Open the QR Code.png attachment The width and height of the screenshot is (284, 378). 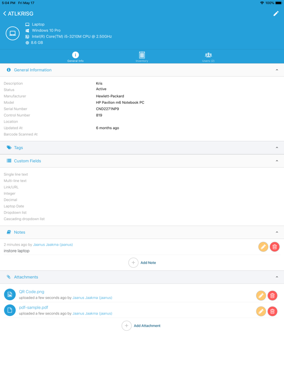[x=32, y=292]
